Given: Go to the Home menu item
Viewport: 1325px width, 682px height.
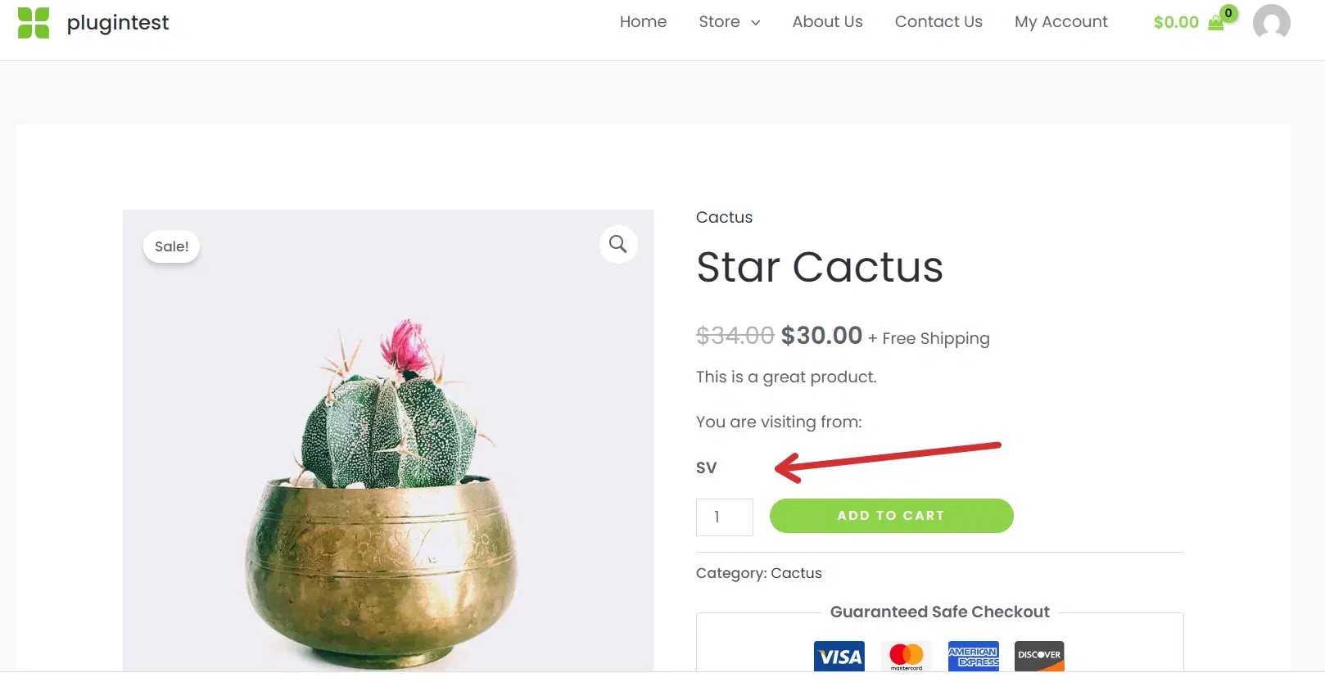Looking at the screenshot, I should pos(643,22).
